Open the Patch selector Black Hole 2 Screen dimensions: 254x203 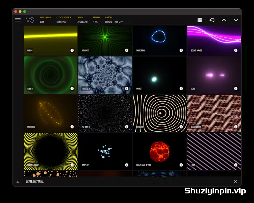[x=114, y=20]
